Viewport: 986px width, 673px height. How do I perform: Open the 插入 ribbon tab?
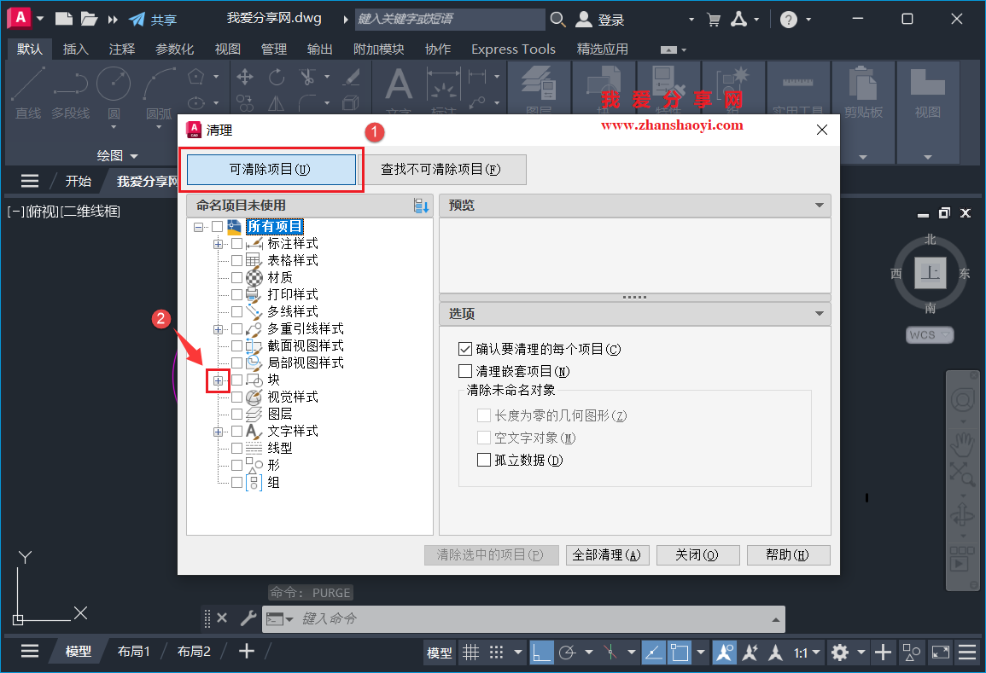tap(75, 49)
